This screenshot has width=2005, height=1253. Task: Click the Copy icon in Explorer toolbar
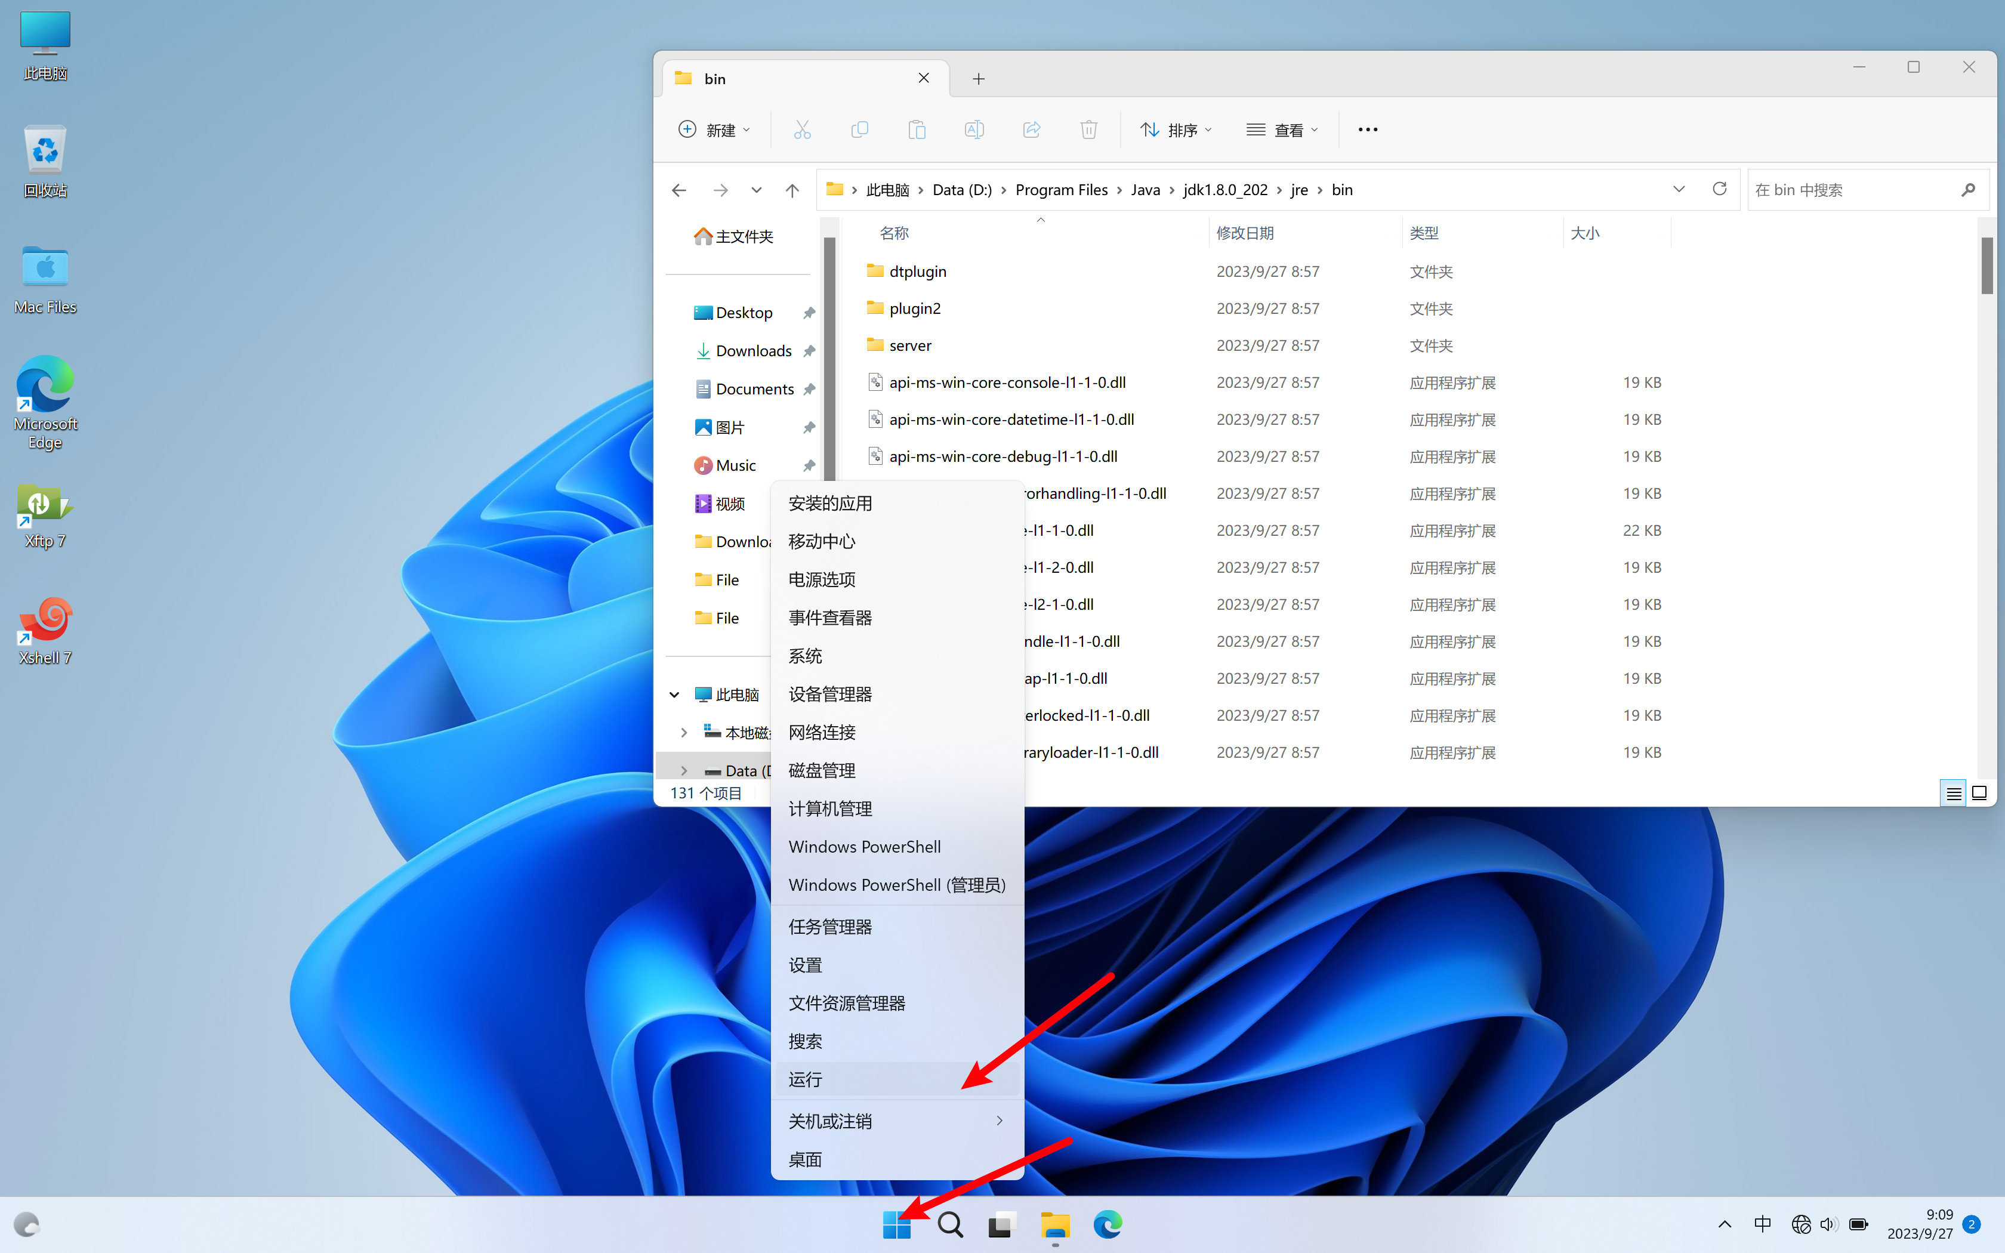(859, 129)
